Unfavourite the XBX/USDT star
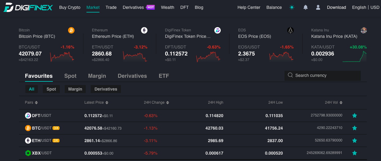Image resolution: width=381 pixels, height=161 pixels. coord(354,153)
